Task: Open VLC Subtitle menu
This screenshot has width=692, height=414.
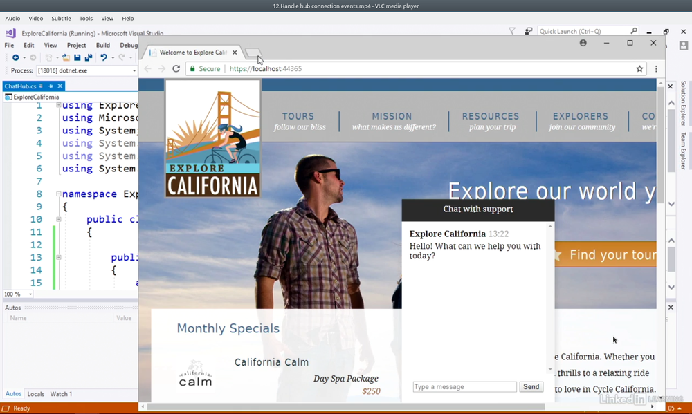Action: [x=61, y=19]
